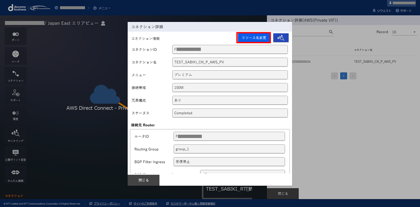Open the ルータ sidebar icon

(15, 56)
